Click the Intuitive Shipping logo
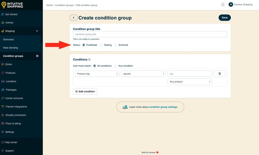 click(12, 5)
